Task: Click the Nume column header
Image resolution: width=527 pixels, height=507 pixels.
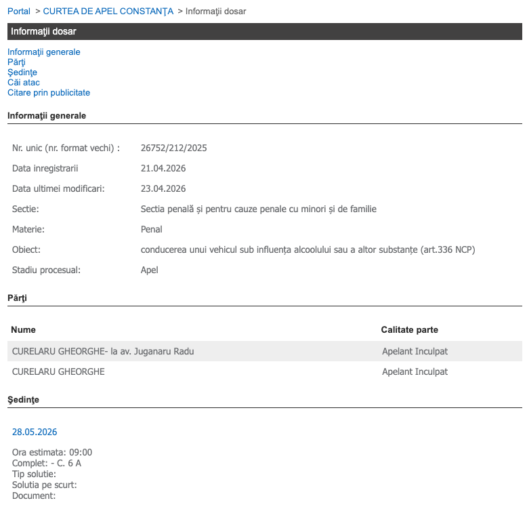Action: (x=24, y=330)
